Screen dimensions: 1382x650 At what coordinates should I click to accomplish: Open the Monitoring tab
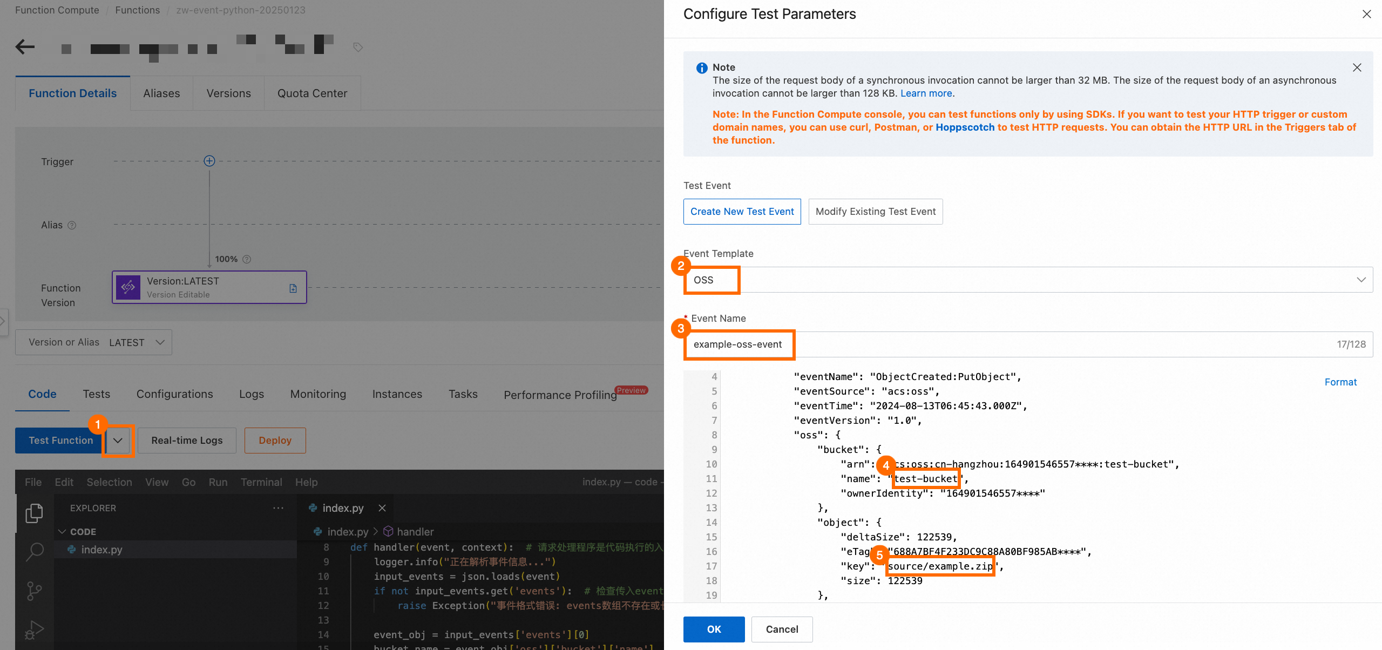coord(318,394)
